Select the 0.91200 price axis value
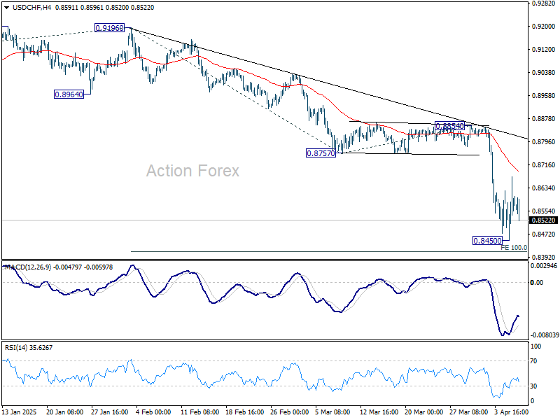The image size is (560, 420). 543,50
